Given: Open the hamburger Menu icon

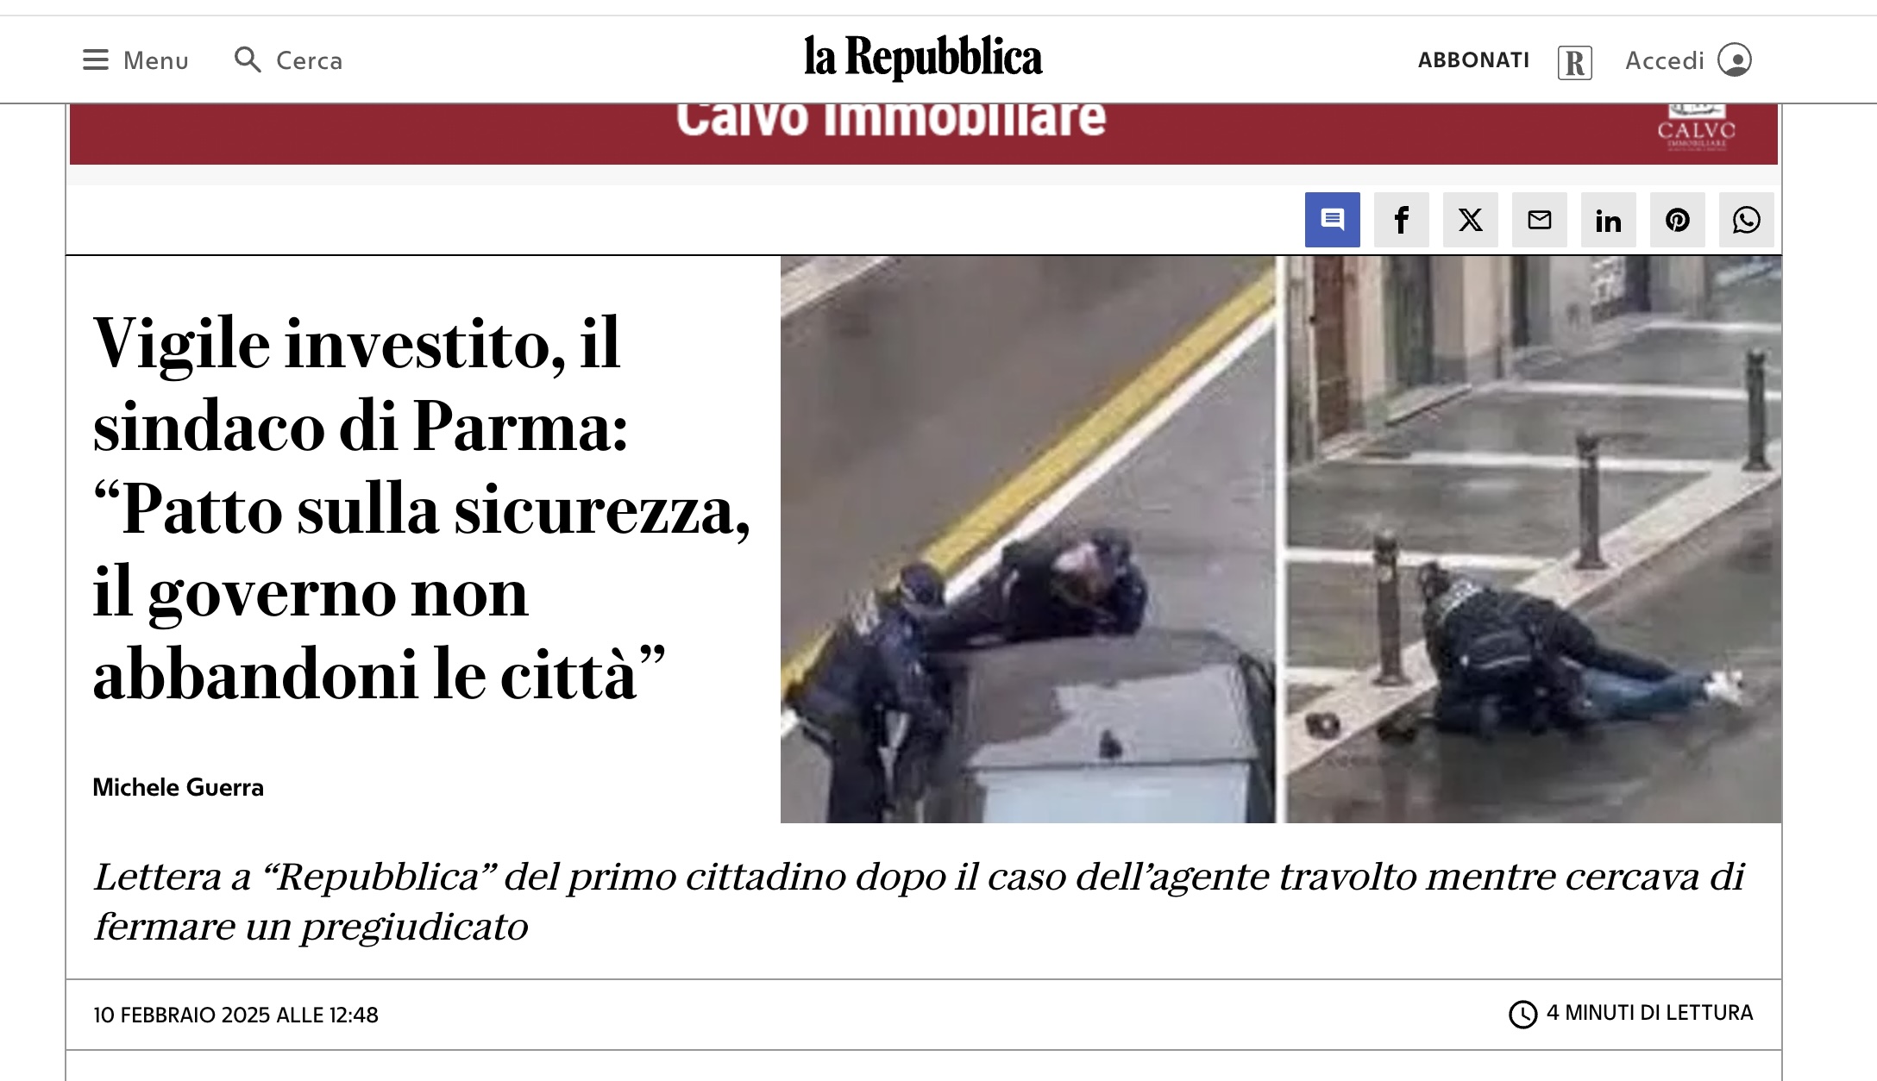Looking at the screenshot, I should (x=96, y=60).
